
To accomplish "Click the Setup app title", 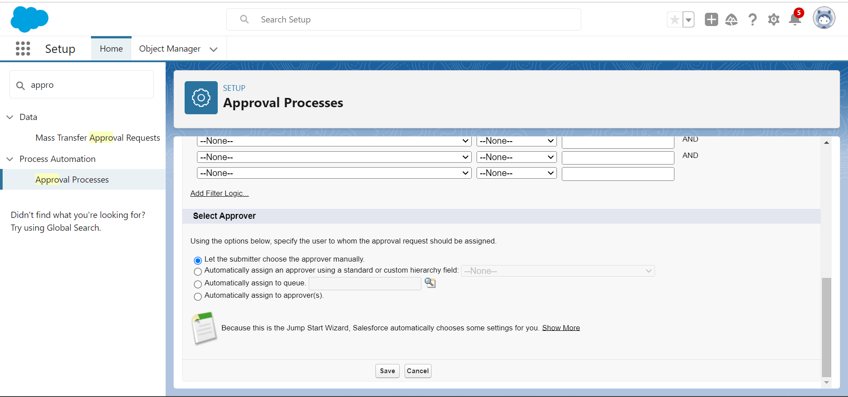I will pyautogui.click(x=60, y=49).
